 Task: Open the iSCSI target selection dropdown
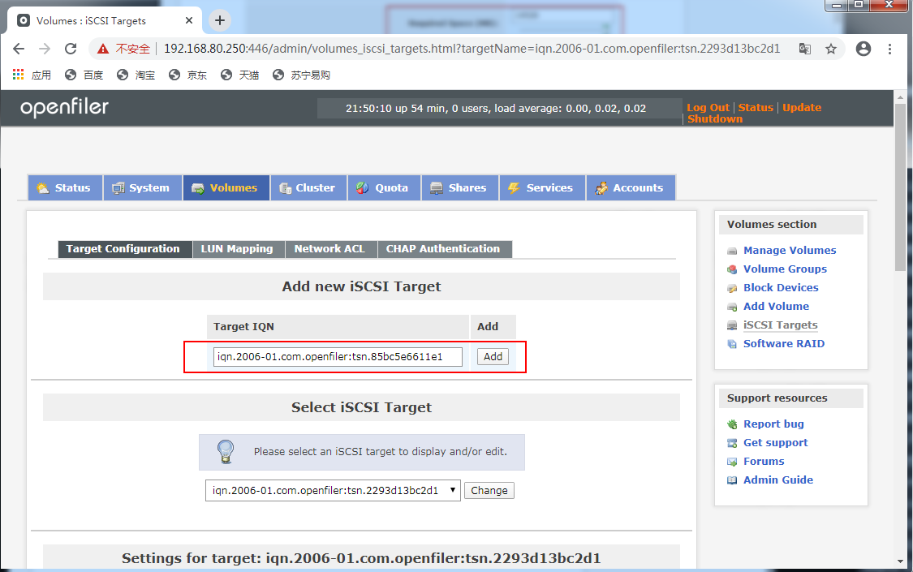(x=451, y=490)
